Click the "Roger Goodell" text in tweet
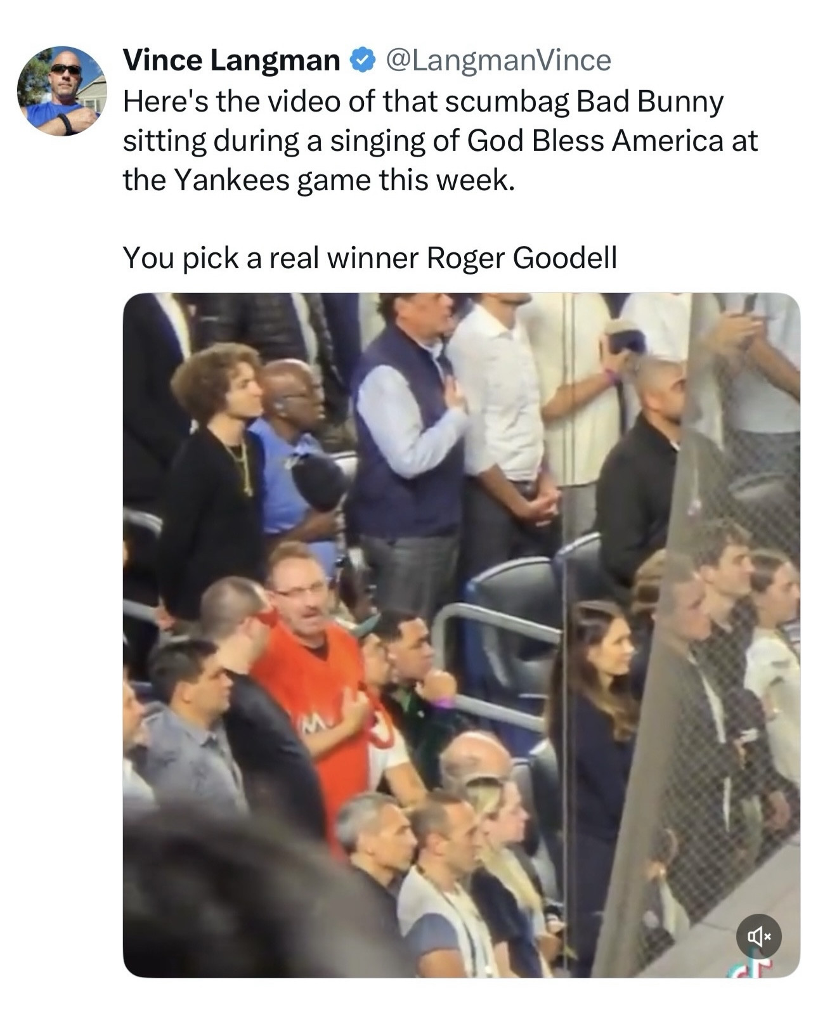The height and width of the screenshot is (1019, 818). click(x=521, y=257)
